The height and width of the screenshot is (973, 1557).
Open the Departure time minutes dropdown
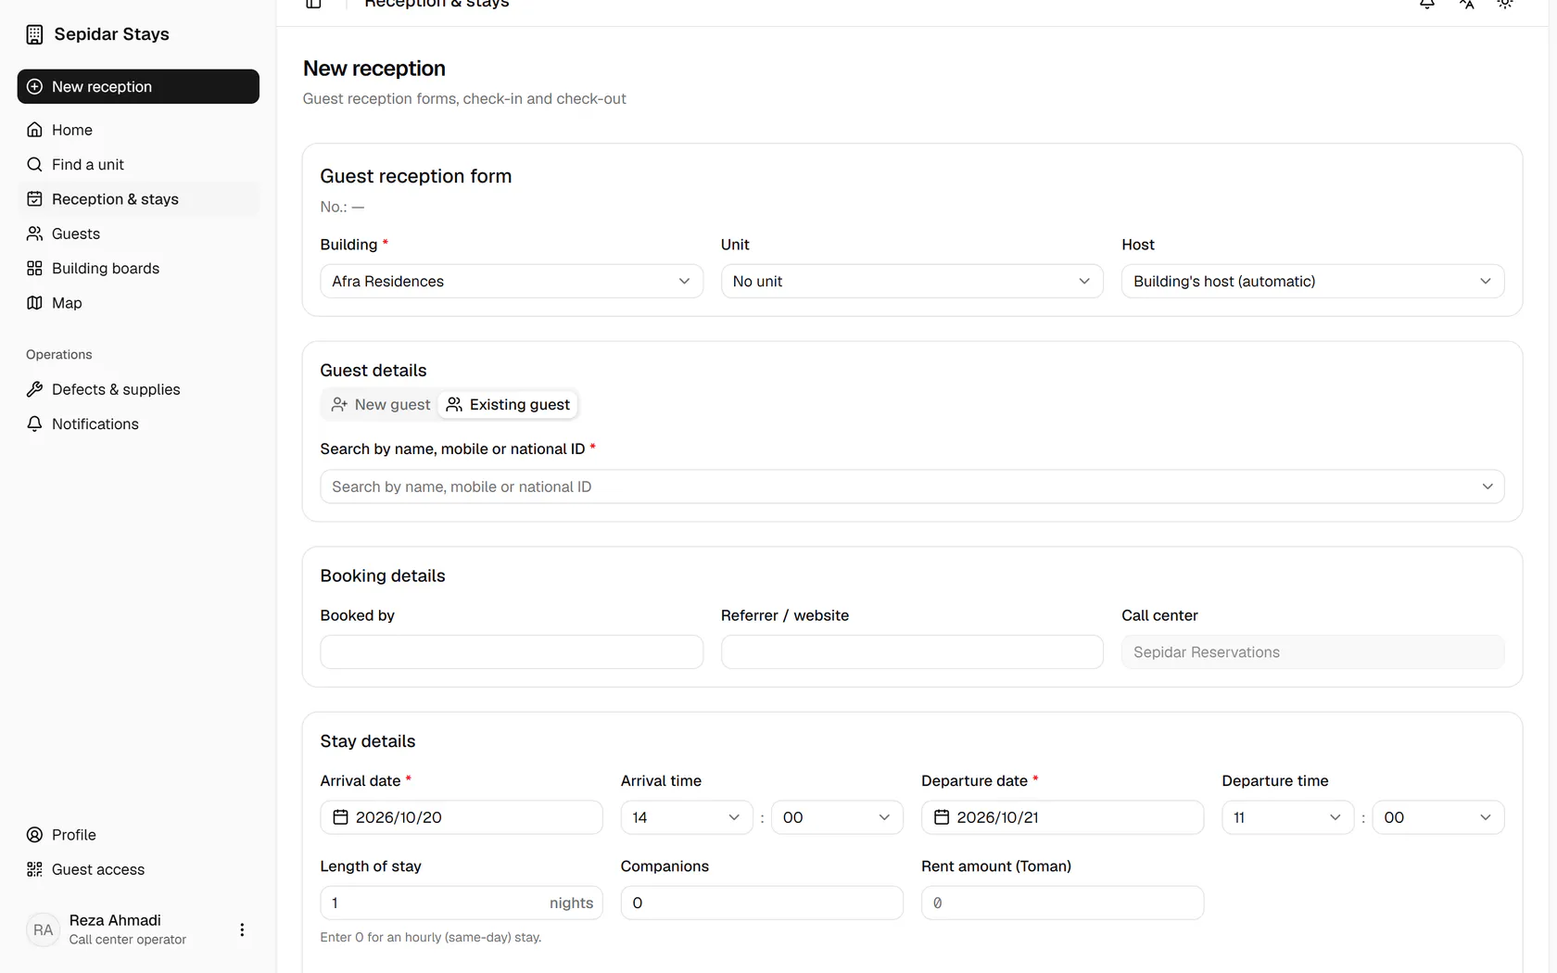1438,817
